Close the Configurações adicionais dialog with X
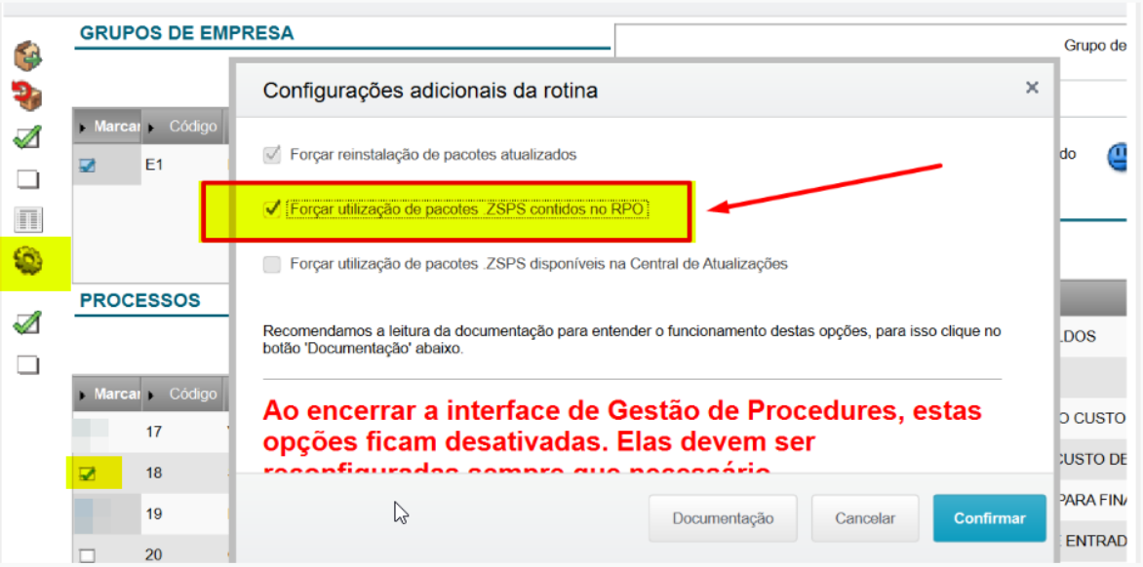The height and width of the screenshot is (567, 1143). (x=1032, y=88)
